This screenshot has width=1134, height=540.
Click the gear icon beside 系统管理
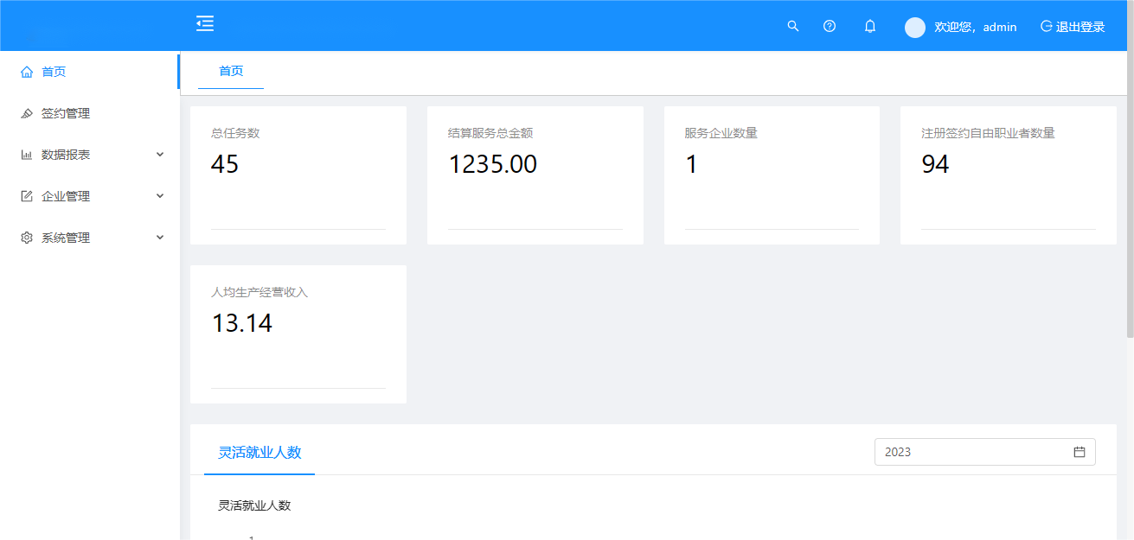click(x=26, y=237)
